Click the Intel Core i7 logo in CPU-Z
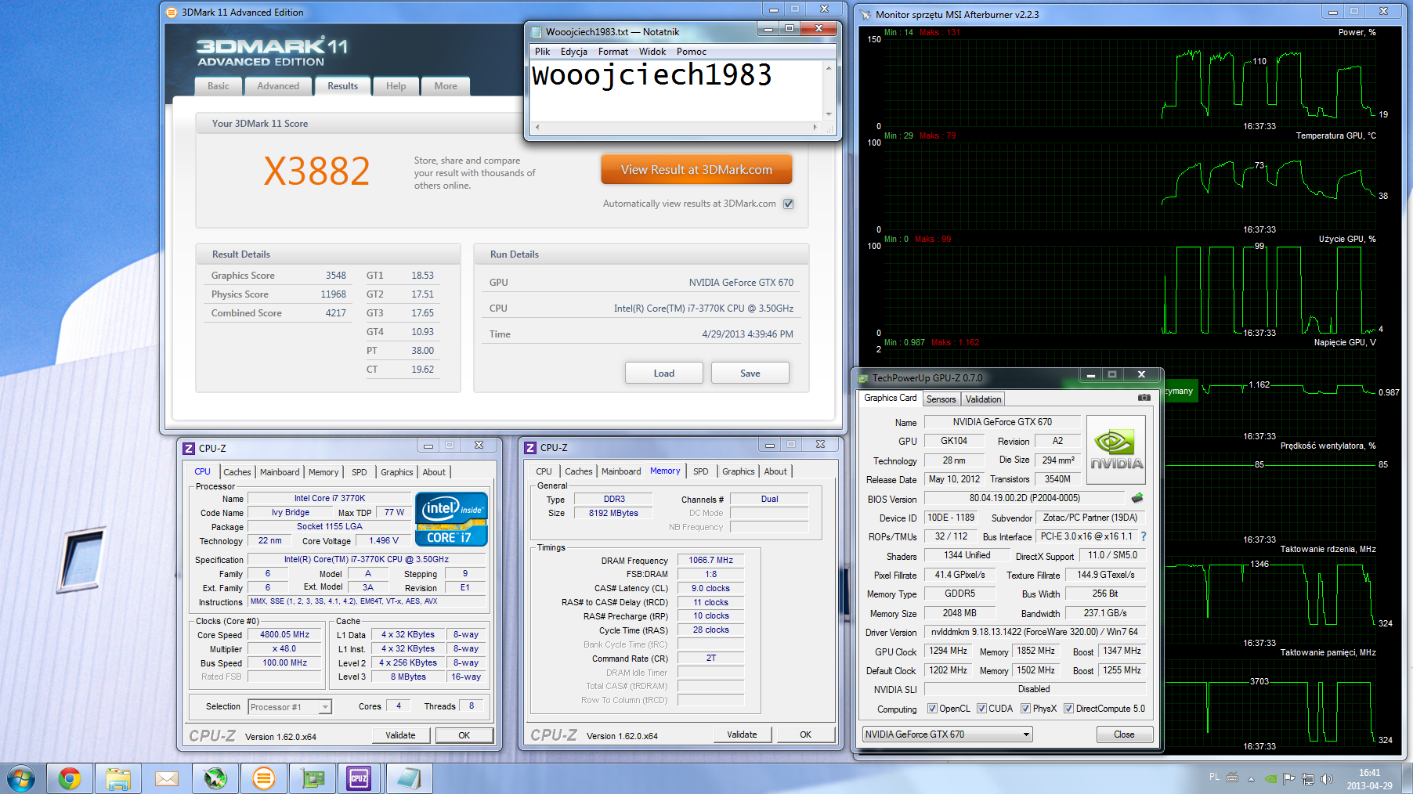This screenshot has height=794, width=1413. tap(452, 519)
